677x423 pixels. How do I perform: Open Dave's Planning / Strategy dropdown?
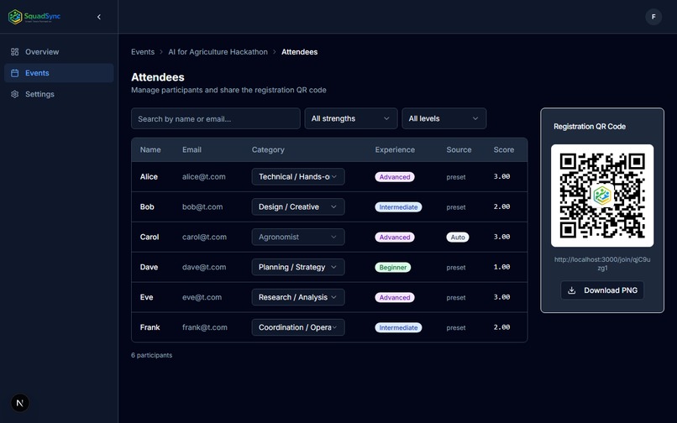298,267
